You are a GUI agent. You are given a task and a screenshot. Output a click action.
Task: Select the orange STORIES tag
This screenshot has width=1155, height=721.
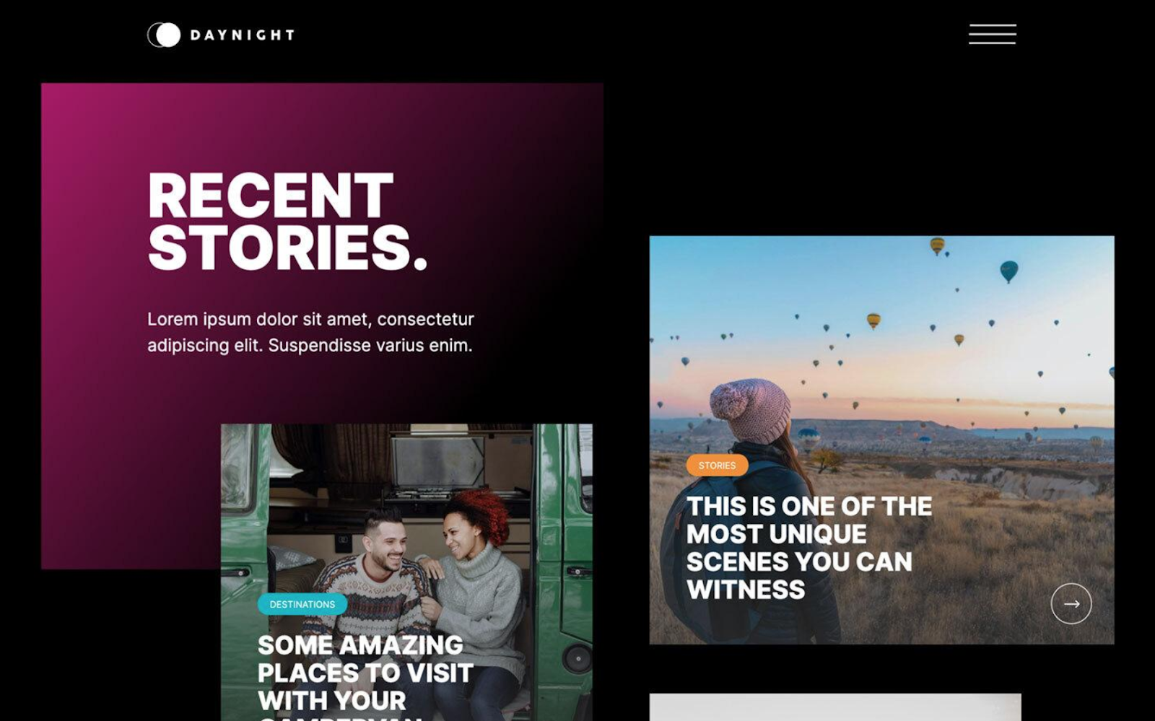tap(717, 466)
